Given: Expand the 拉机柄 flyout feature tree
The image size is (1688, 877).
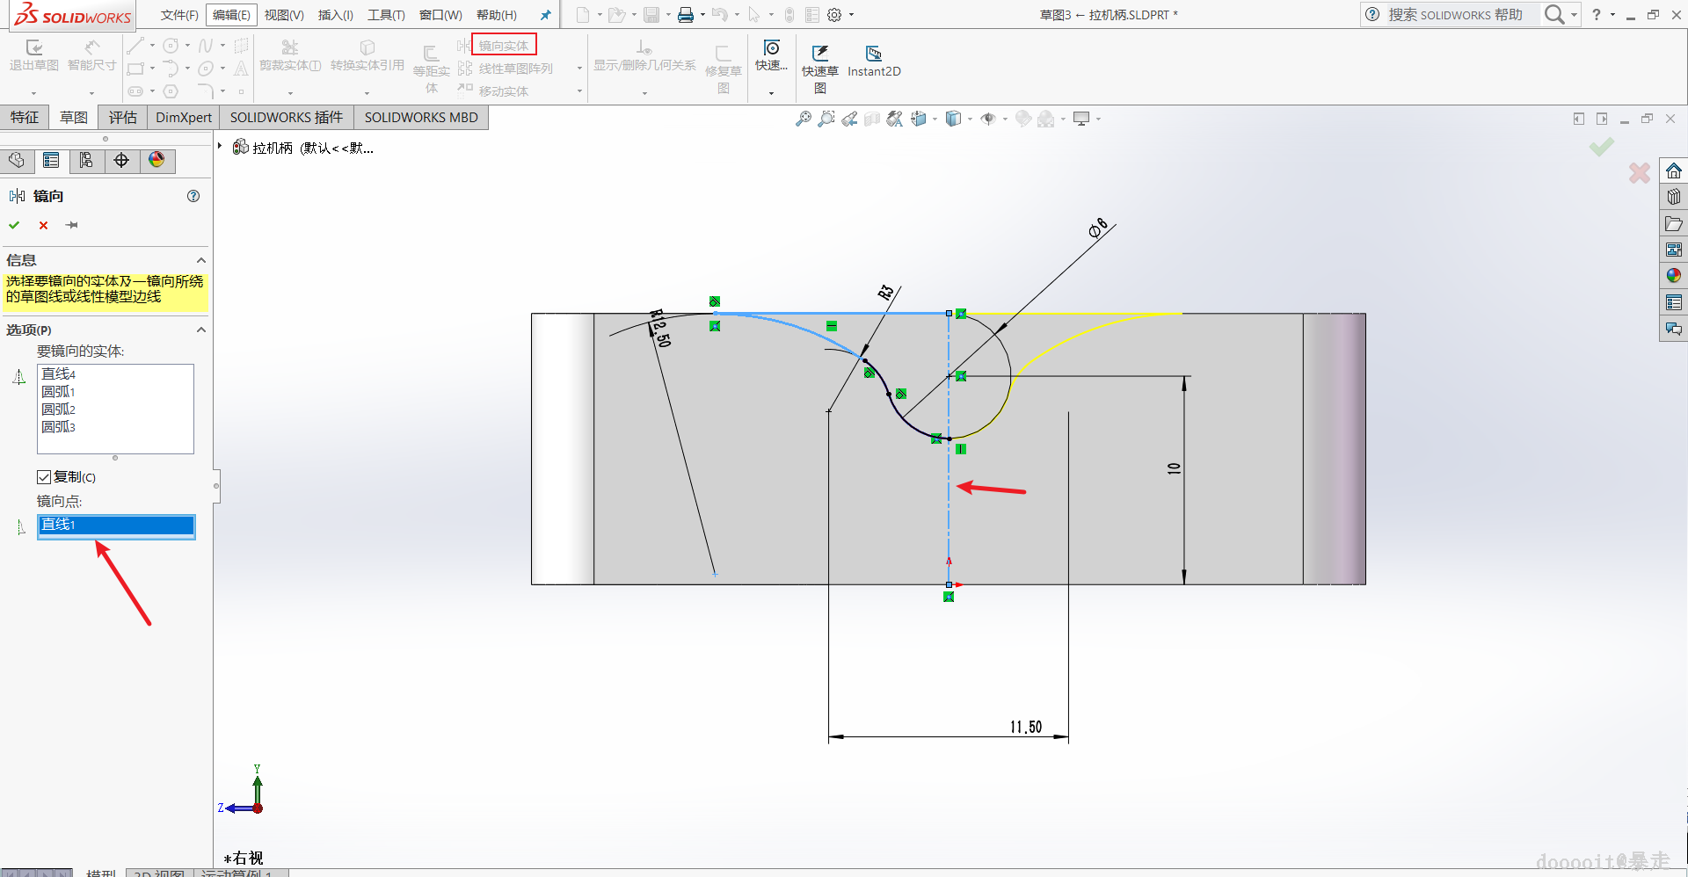Looking at the screenshot, I should click(x=220, y=147).
